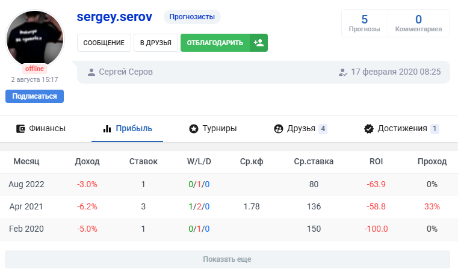Open the Друзья tab
The width and height of the screenshot is (458, 272).
[300, 129]
